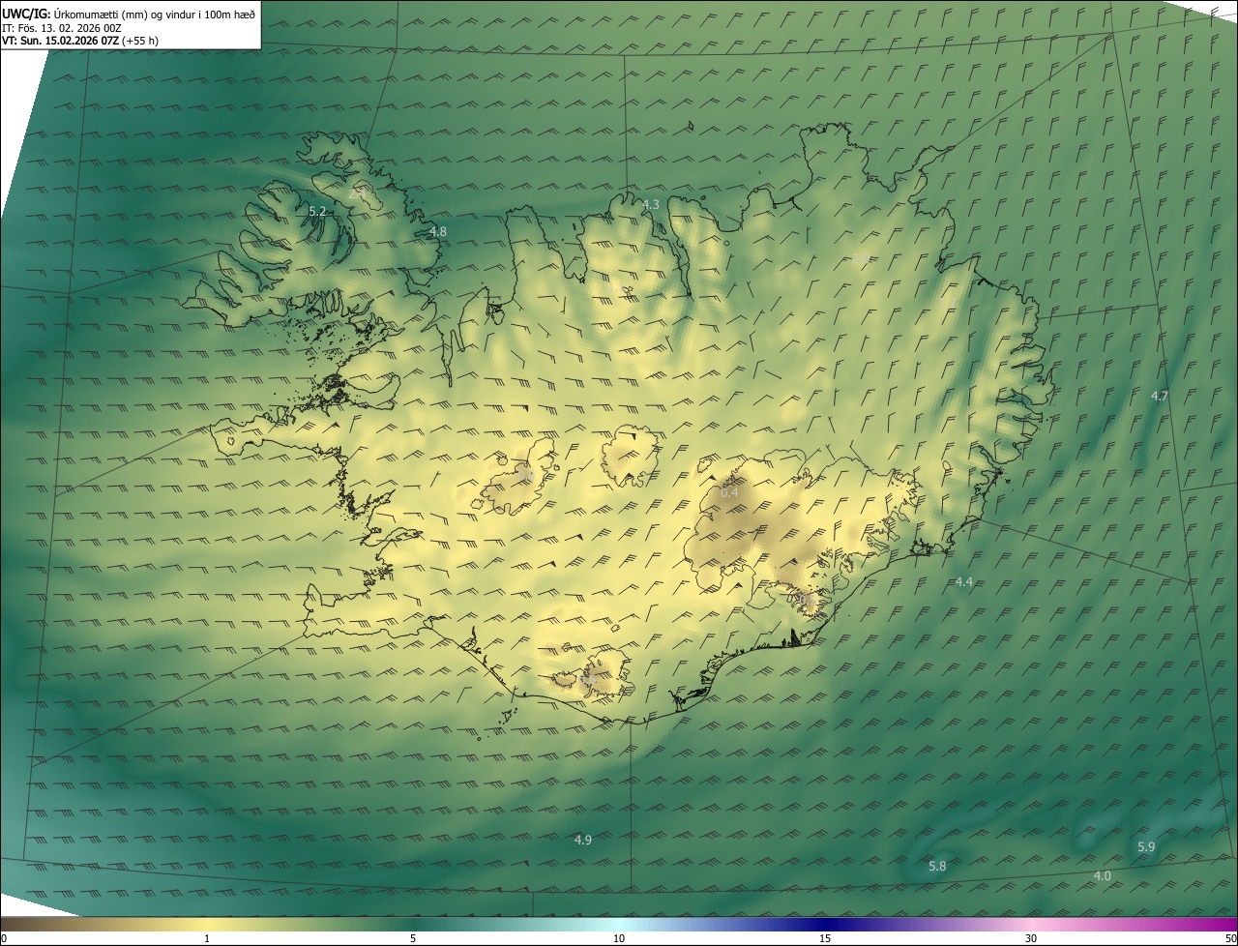Click the colorbar tick label 0
Viewport: 1238px width, 946px height.
coord(4,938)
